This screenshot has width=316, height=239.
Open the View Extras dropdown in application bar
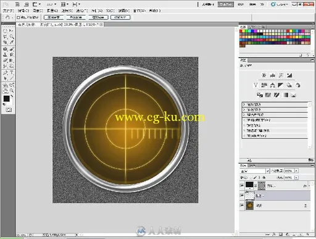[x=36, y=4]
